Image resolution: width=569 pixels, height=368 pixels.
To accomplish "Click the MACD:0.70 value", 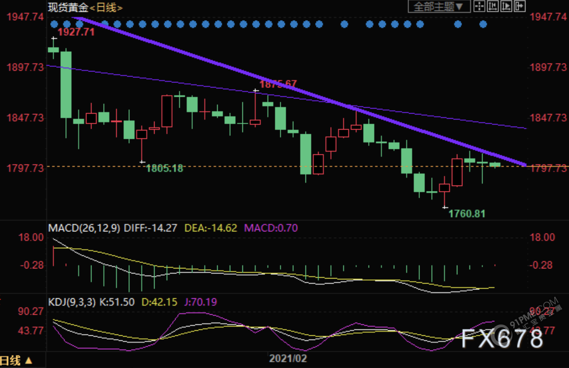I will click(x=271, y=228).
